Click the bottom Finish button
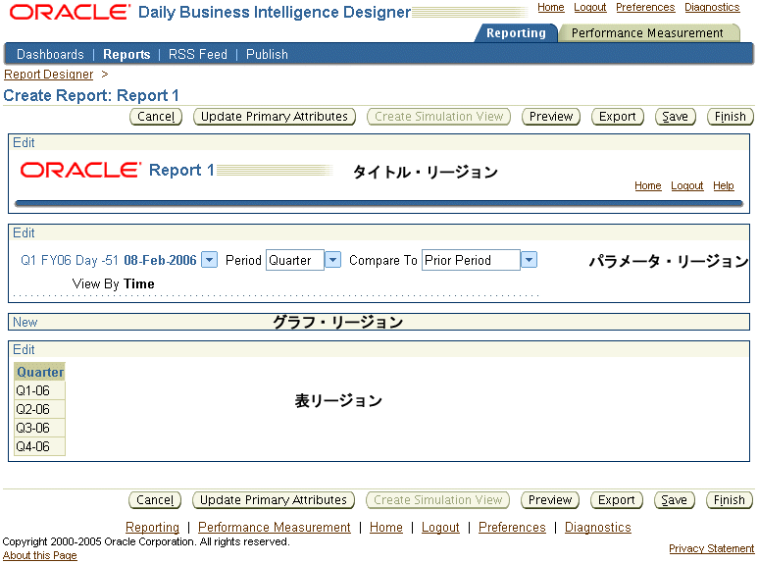 pyautogui.click(x=729, y=500)
